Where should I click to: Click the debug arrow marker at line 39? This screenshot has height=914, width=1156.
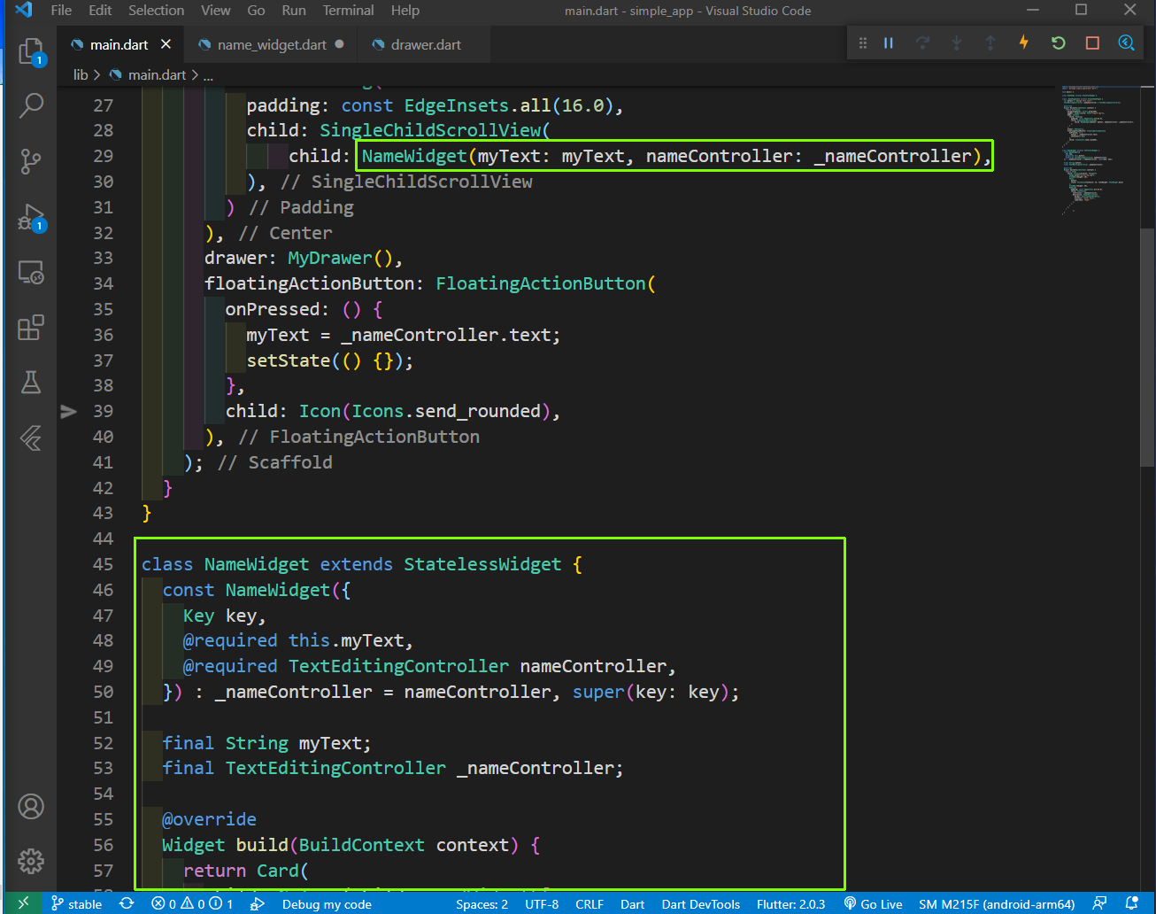pos(68,411)
